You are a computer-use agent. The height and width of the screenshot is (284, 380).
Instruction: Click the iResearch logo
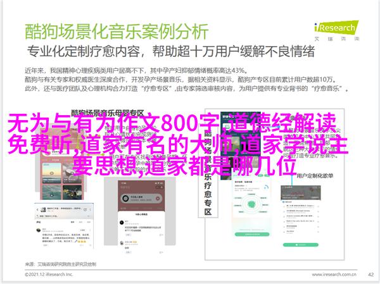pos(337,31)
